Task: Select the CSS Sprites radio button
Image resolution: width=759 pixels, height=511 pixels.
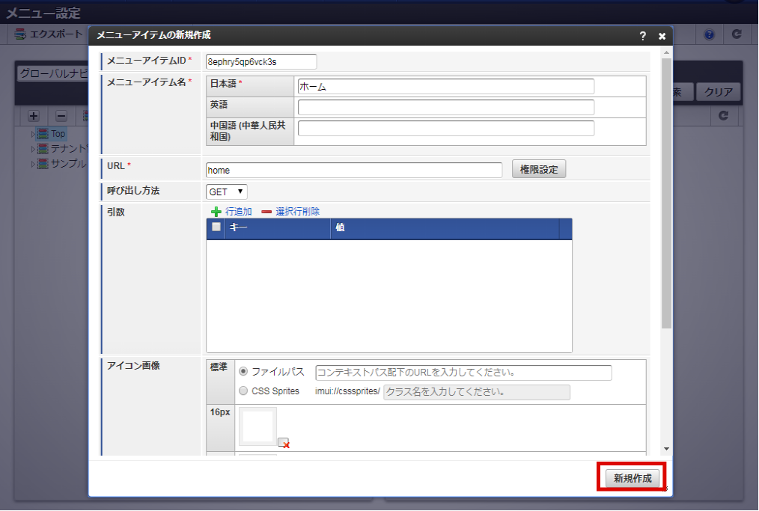Action: point(243,391)
